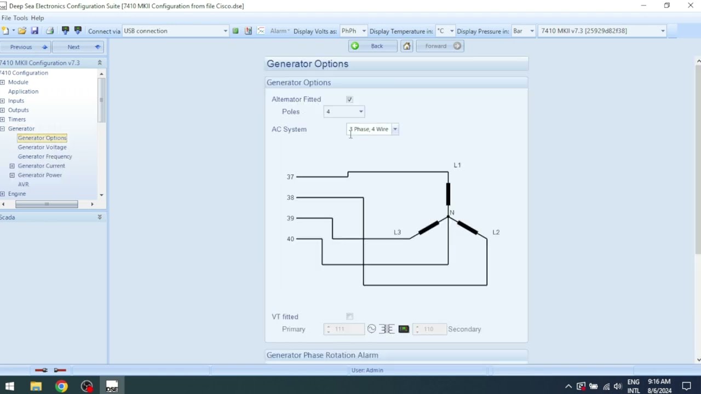Click the tree panel horizontal scrollbar
Viewport: 701px width, 394px height.
(x=47, y=204)
